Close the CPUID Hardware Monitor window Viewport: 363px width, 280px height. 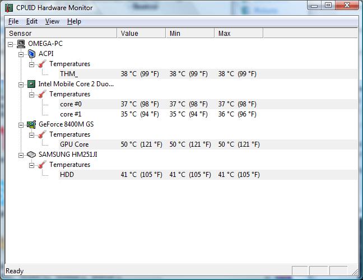click(347, 6)
